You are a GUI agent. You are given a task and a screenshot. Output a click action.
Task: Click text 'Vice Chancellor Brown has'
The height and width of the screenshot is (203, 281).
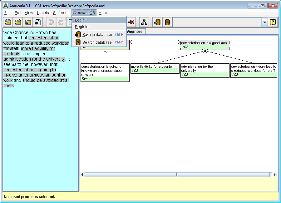(30, 32)
